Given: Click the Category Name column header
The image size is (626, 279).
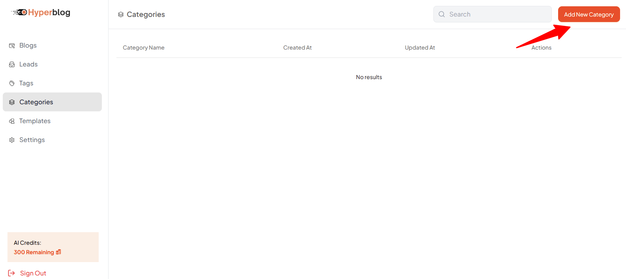Looking at the screenshot, I should [x=144, y=48].
